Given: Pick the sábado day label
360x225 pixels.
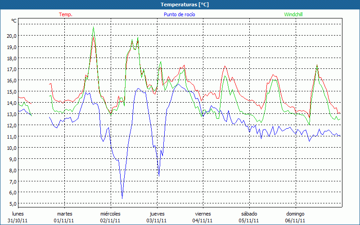Looking at the screenshot, I should click(249, 213).
